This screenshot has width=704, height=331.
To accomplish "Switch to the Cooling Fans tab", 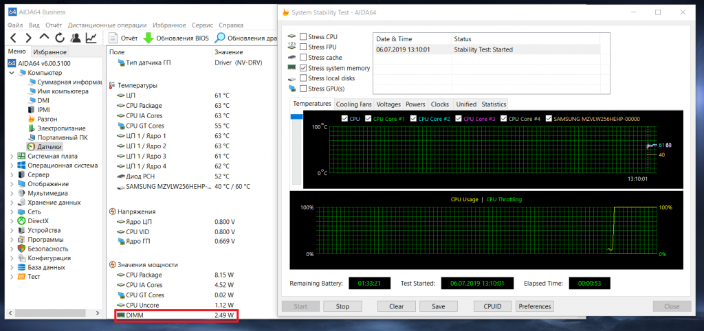I will click(354, 104).
